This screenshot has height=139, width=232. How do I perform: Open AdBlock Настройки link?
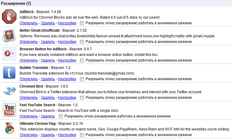[67, 23]
